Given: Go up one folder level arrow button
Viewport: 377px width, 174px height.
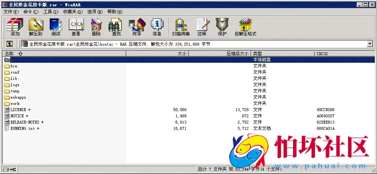Looking at the screenshot, I should 9,44.
